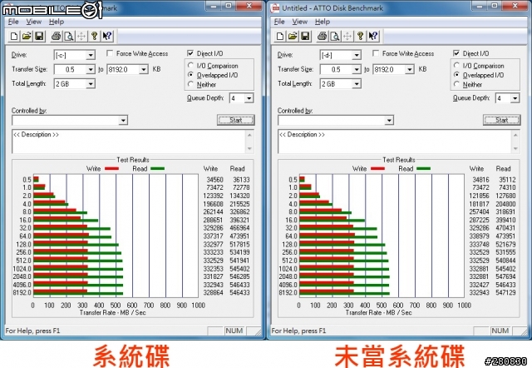Click context help arrow icon in right window
This screenshot has height=368, width=532.
pyautogui.click(x=373, y=36)
